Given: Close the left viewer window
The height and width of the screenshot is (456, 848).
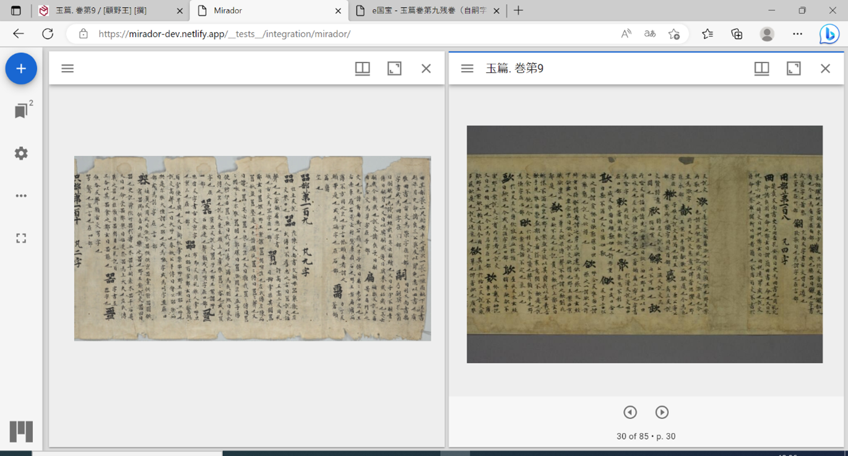Looking at the screenshot, I should [x=426, y=69].
